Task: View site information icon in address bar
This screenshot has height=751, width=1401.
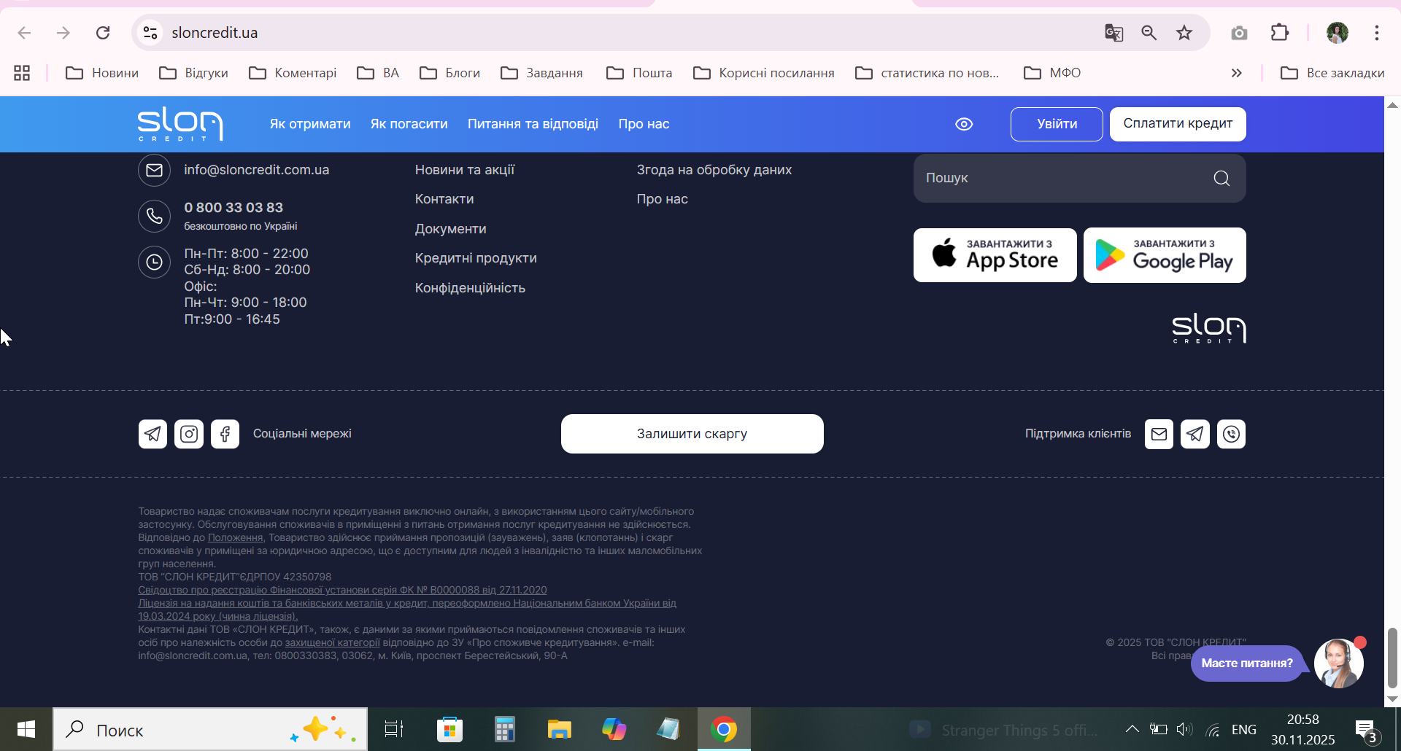Action: 150,33
